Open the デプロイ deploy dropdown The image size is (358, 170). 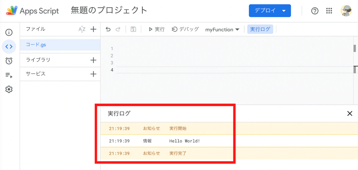pos(270,11)
